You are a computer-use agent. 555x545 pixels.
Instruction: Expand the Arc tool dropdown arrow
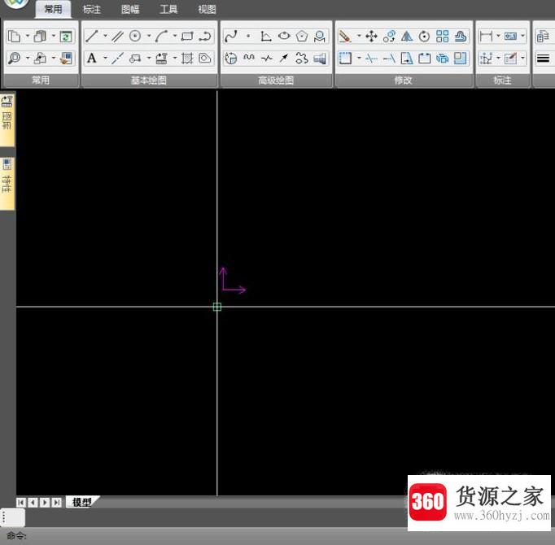(174, 36)
